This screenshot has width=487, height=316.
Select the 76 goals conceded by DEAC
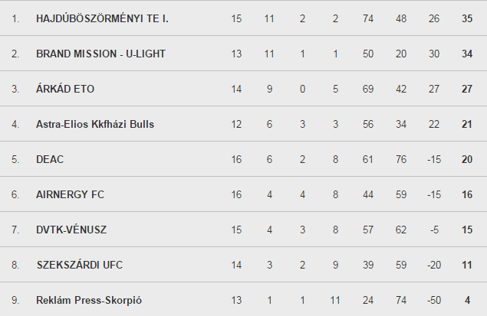[401, 160]
